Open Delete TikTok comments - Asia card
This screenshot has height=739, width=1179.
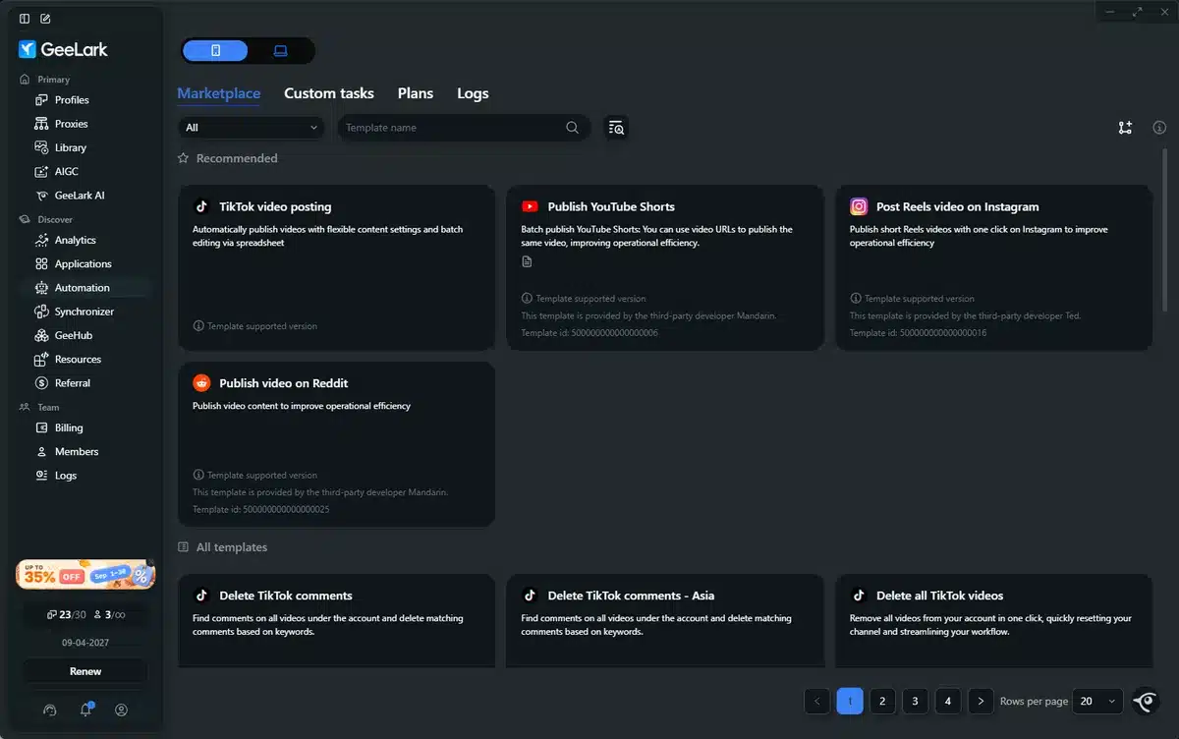tap(665, 621)
